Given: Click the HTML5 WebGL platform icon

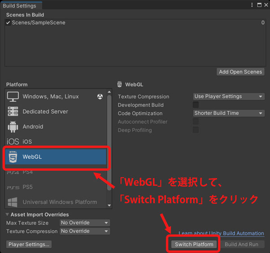Looking at the screenshot, I should pyautogui.click(x=13, y=157).
